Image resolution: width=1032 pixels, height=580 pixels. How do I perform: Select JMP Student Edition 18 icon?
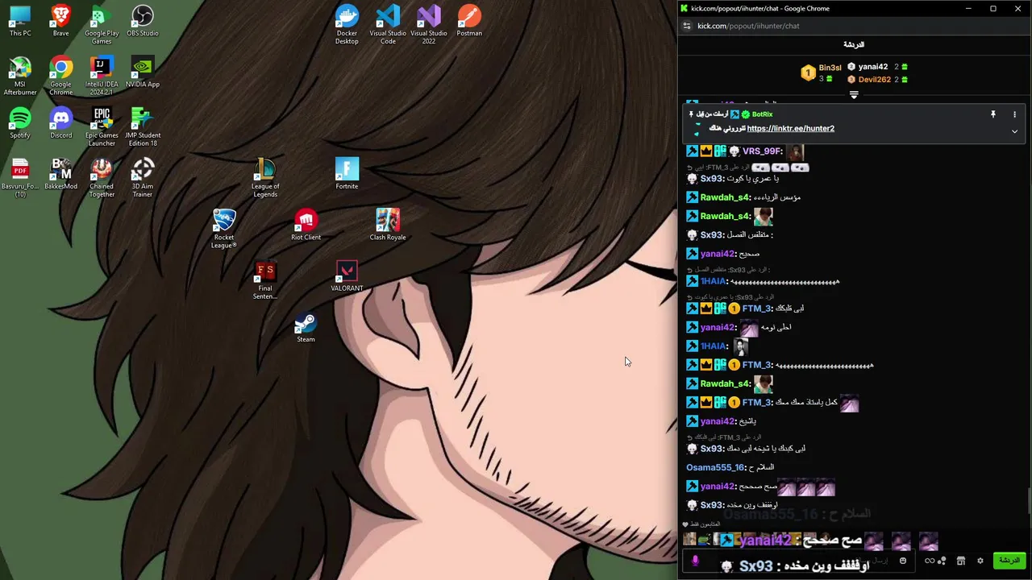(x=143, y=127)
